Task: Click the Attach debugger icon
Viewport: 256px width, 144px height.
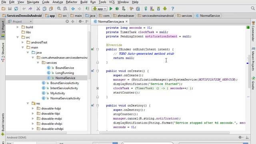Action: point(124,9)
